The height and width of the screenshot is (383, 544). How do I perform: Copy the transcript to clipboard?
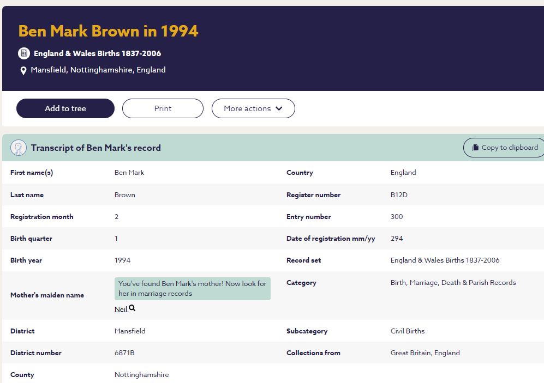tap(505, 148)
